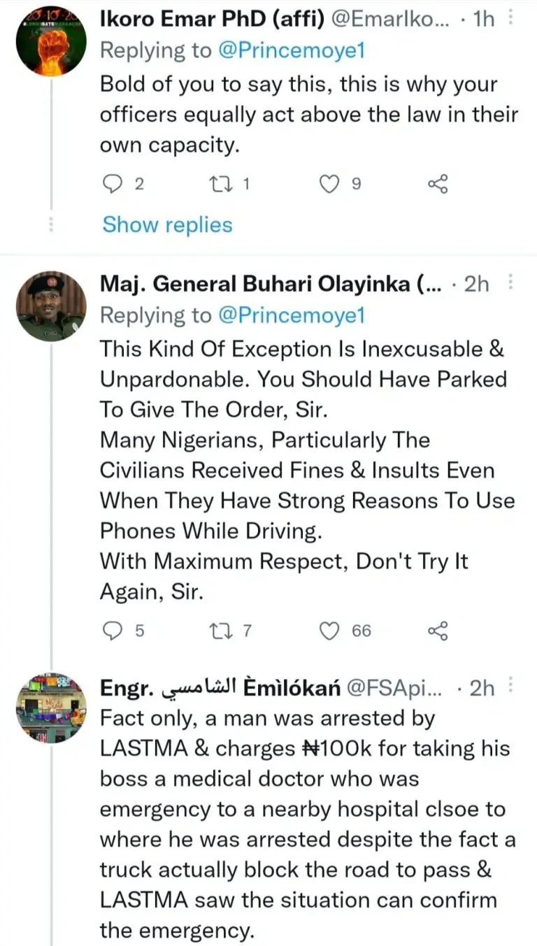Reply to Ikoro Emar's tweet

point(113,184)
